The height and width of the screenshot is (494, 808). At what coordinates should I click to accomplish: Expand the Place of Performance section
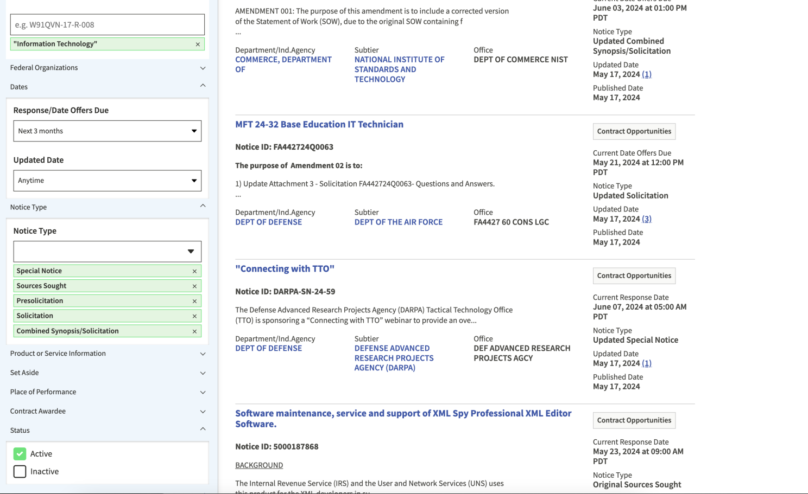click(108, 392)
